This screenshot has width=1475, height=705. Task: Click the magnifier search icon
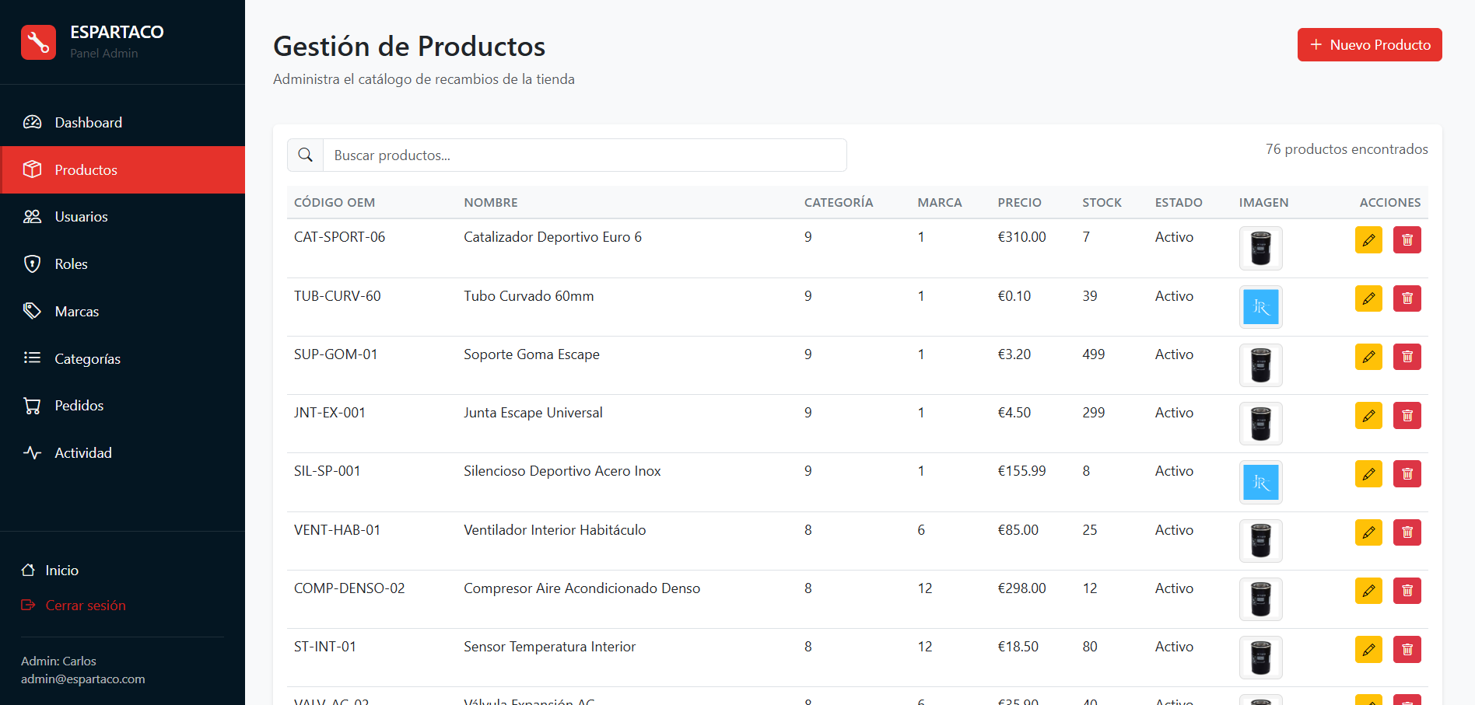(306, 155)
